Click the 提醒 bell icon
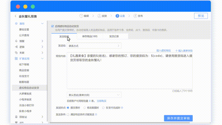 pyautogui.click(x=16, y=41)
